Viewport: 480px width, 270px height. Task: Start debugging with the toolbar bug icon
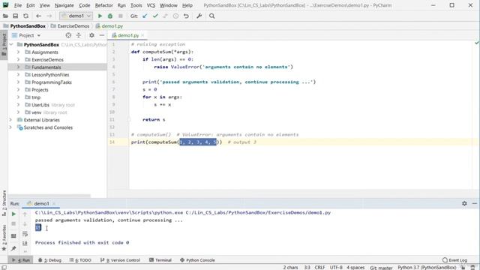click(110, 16)
